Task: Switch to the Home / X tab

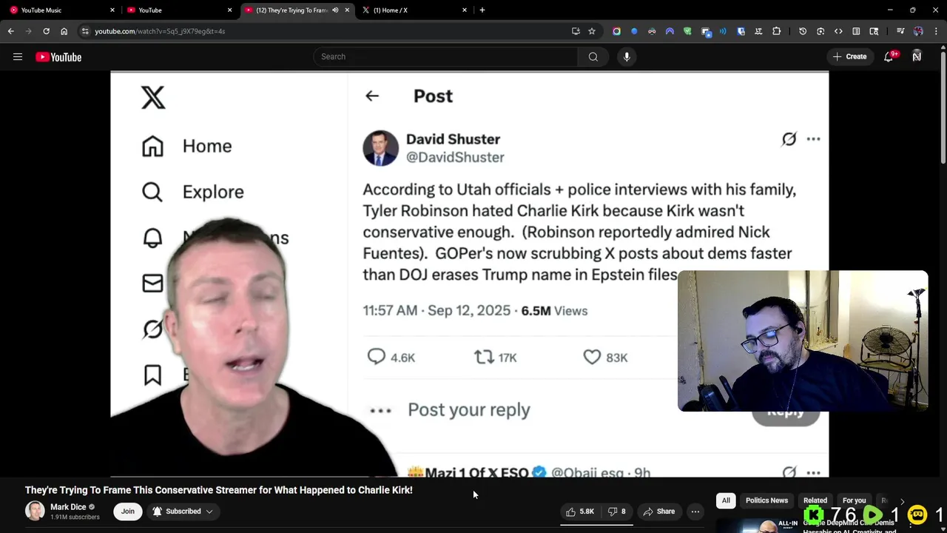Action: 414,10
